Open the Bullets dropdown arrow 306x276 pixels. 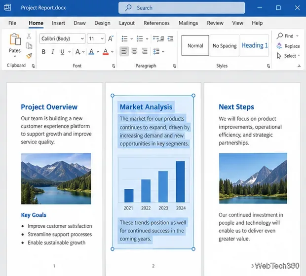[132, 39]
